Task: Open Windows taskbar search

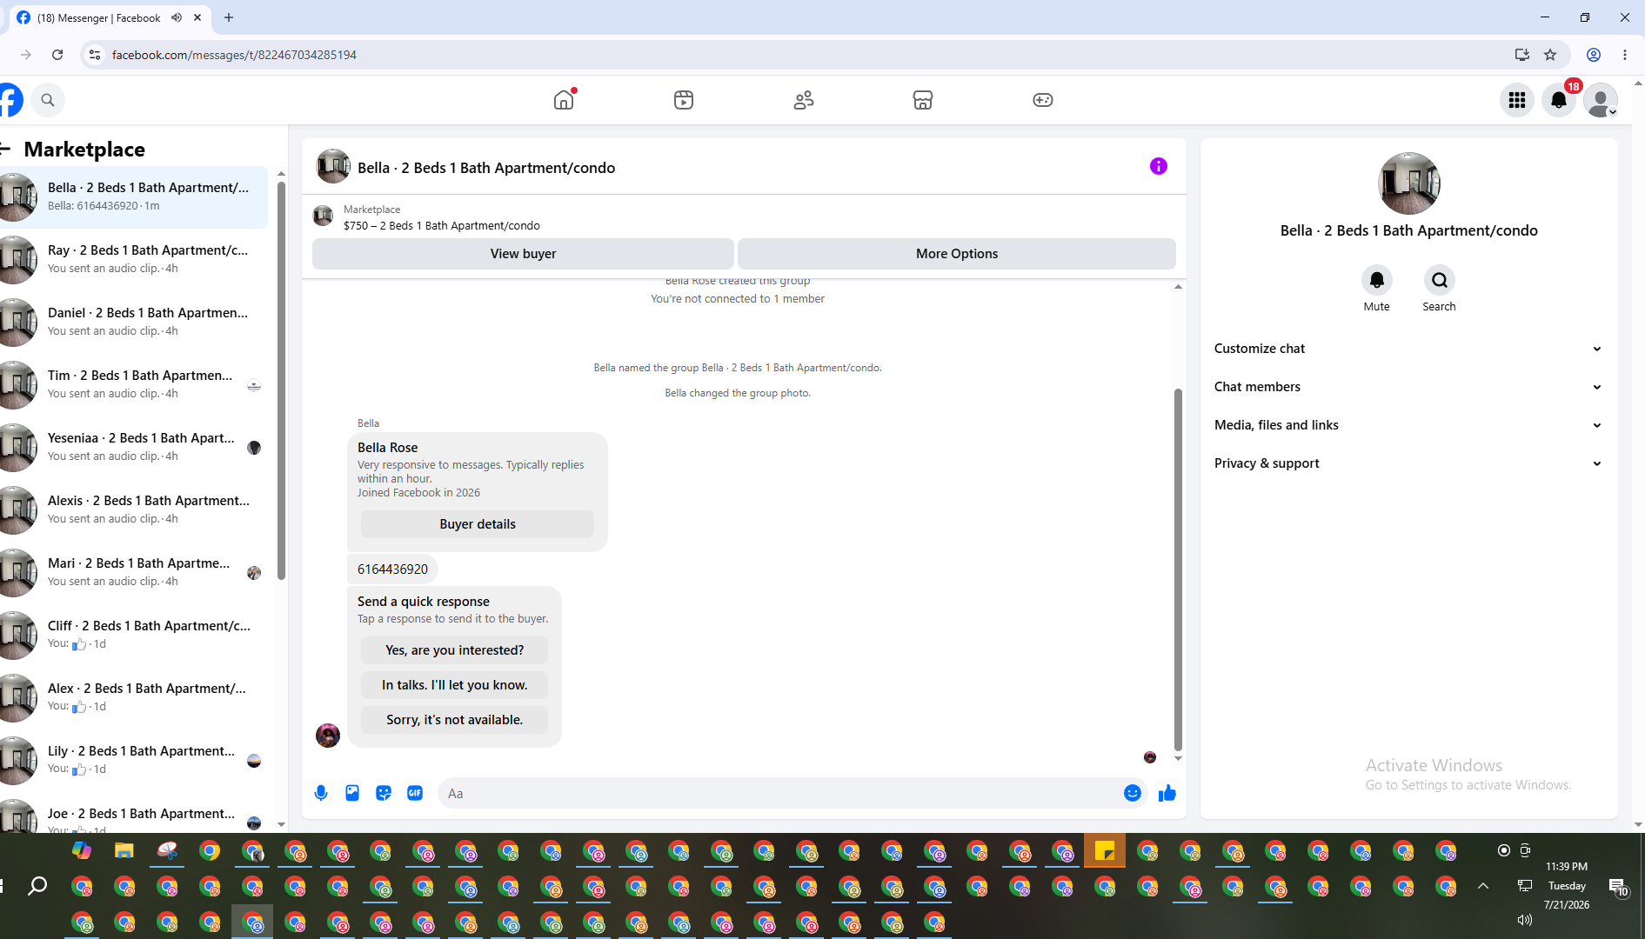Action: click(37, 886)
